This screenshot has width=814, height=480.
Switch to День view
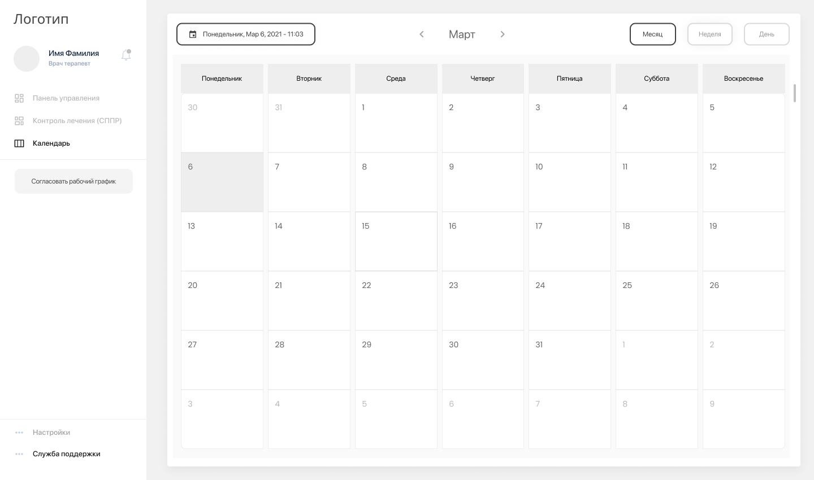(767, 34)
